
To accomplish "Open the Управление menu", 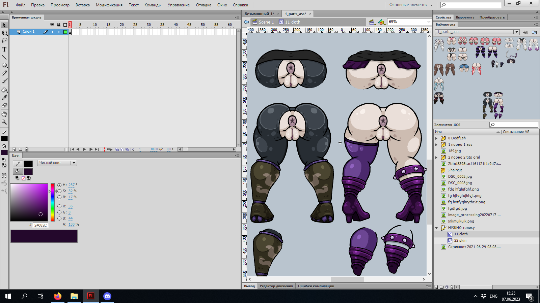I will [x=179, y=5].
